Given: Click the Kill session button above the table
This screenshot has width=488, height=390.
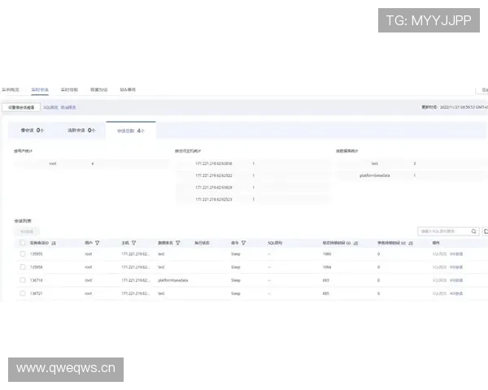Looking at the screenshot, I should click(27, 232).
